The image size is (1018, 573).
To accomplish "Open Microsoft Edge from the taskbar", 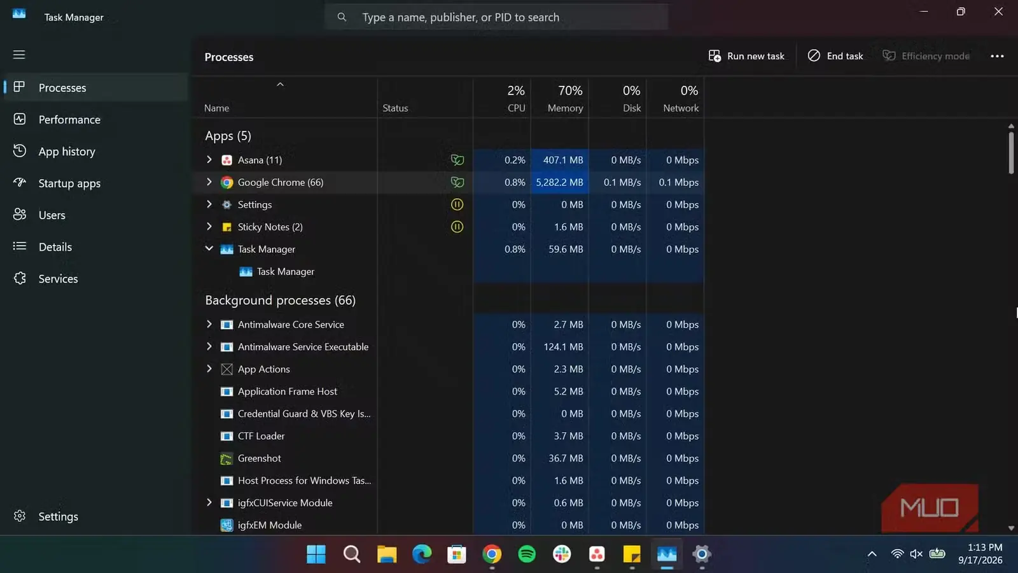I will [422, 554].
